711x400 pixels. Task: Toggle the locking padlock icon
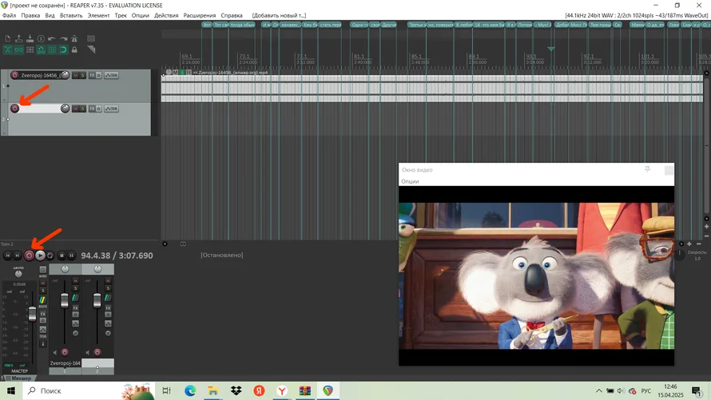point(74,50)
